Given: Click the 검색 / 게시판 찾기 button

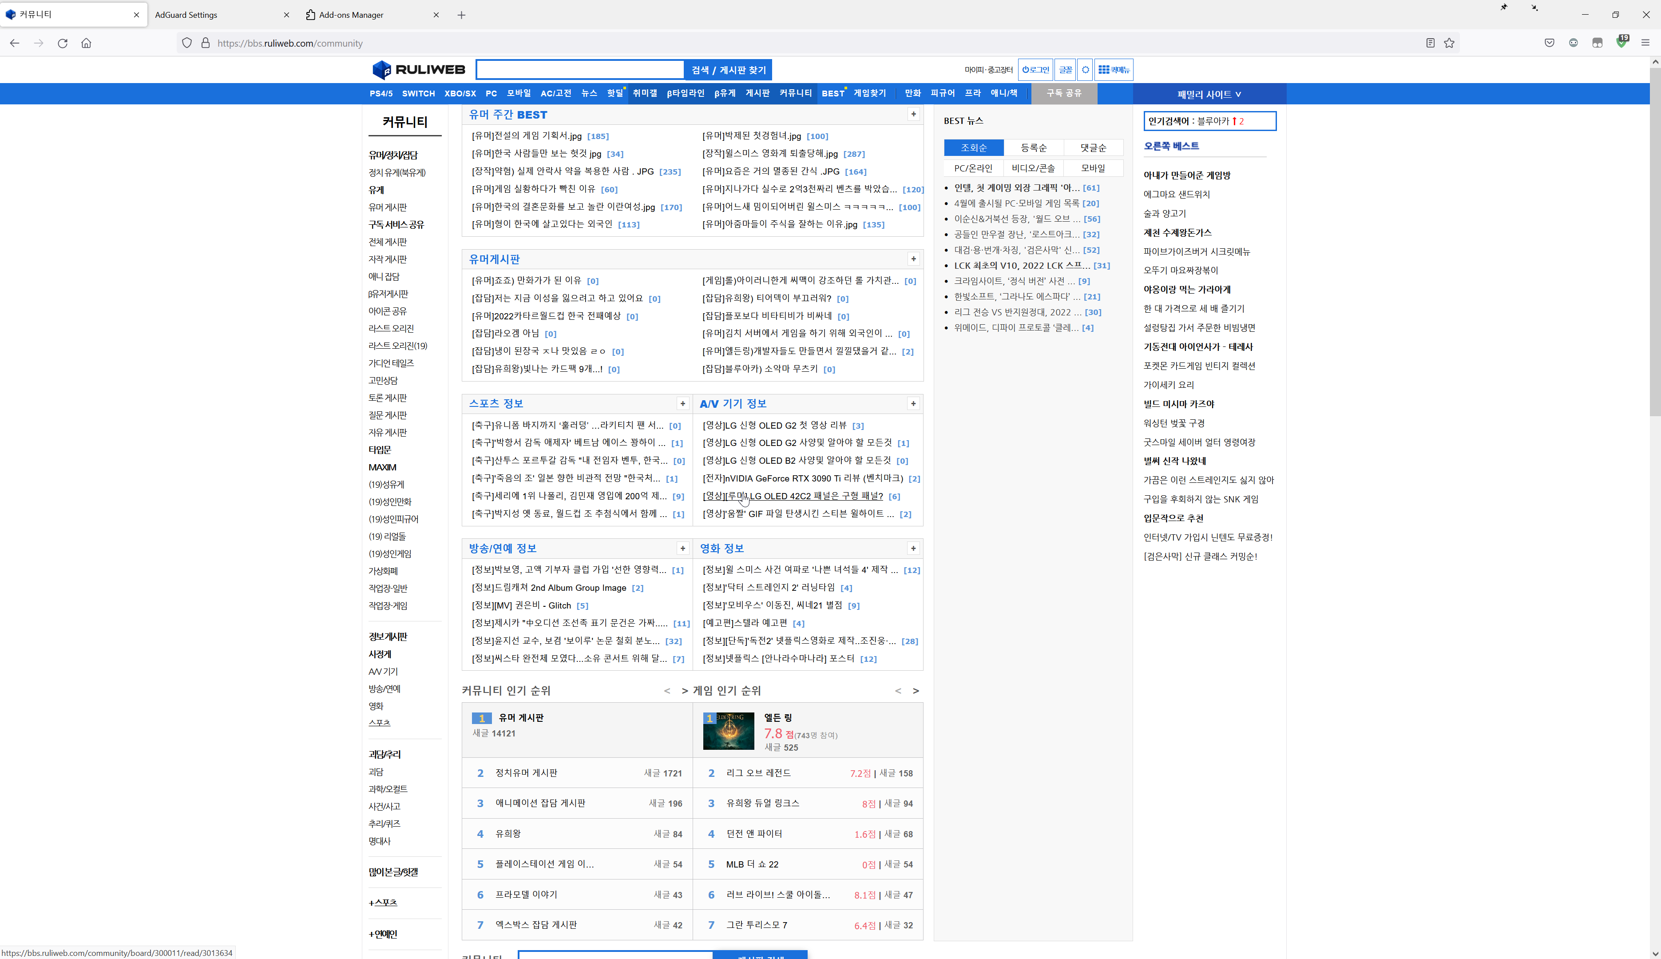Looking at the screenshot, I should [x=727, y=69].
